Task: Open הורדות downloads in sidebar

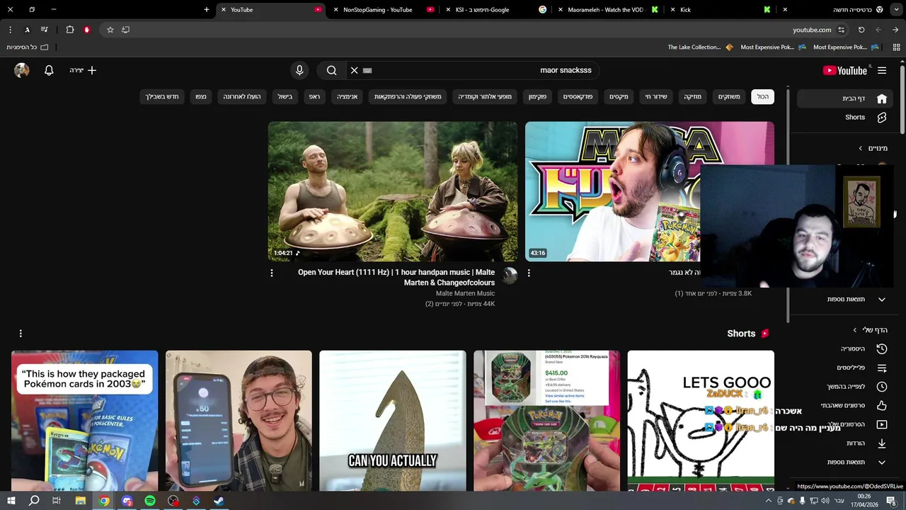Action: 844,443
